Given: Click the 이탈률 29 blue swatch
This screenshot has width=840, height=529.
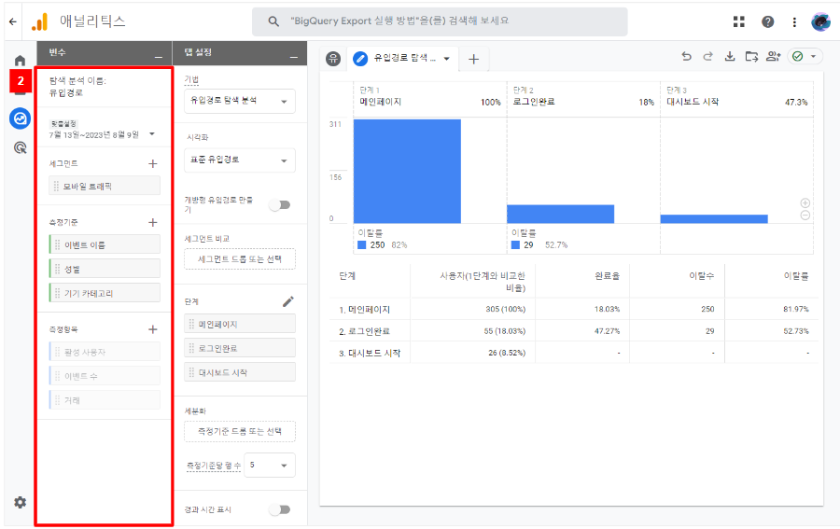Looking at the screenshot, I should (x=515, y=244).
